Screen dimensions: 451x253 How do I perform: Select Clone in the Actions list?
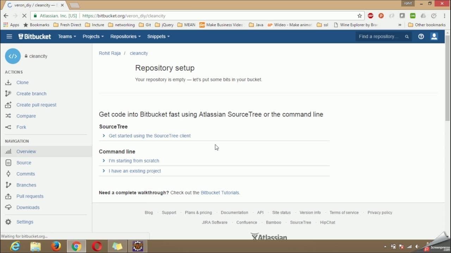(23, 83)
